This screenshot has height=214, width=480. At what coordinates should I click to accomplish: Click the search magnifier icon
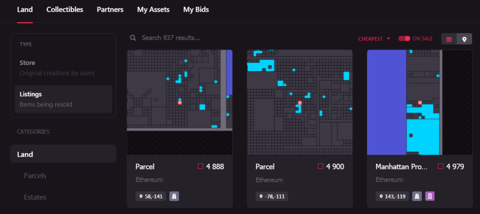[x=134, y=38]
